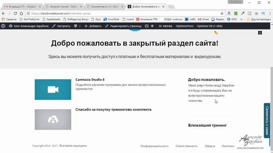Open the Get PrettyLink bookmark
273x153 pixels.
[x=29, y=19]
